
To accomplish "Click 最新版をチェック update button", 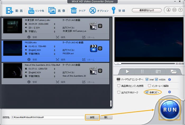I will tap(147, 10).
